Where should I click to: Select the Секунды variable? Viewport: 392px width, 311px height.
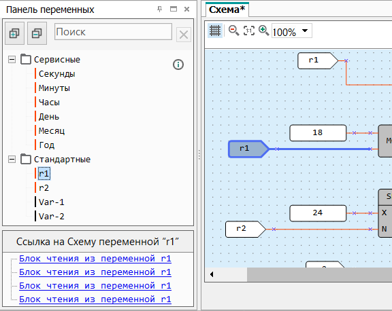pos(57,74)
